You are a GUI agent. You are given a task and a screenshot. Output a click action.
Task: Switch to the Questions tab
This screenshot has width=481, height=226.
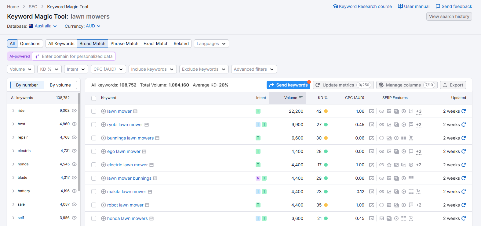30,44
